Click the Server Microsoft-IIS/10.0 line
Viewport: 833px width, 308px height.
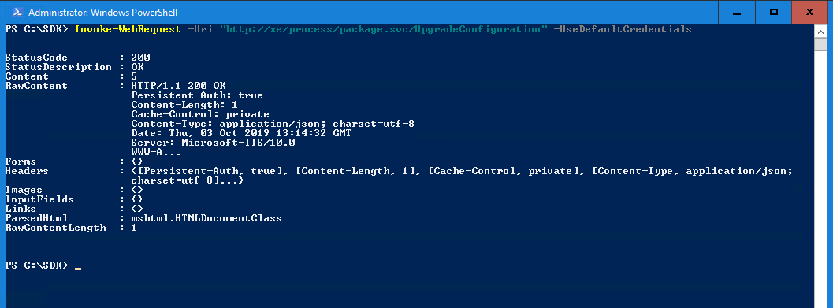(213, 143)
